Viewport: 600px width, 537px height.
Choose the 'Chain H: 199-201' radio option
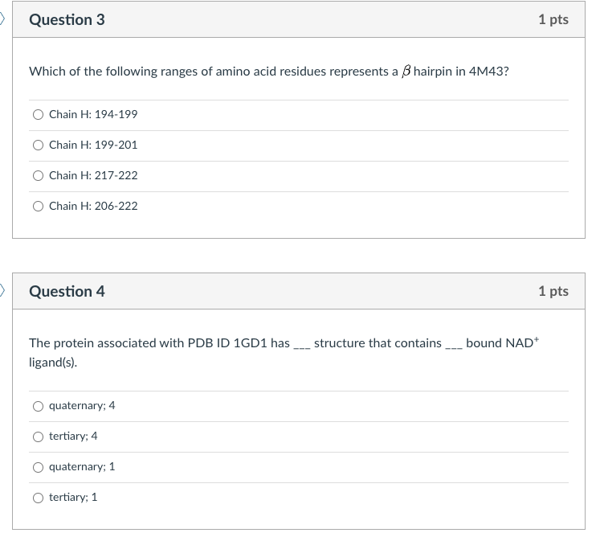[x=38, y=146]
